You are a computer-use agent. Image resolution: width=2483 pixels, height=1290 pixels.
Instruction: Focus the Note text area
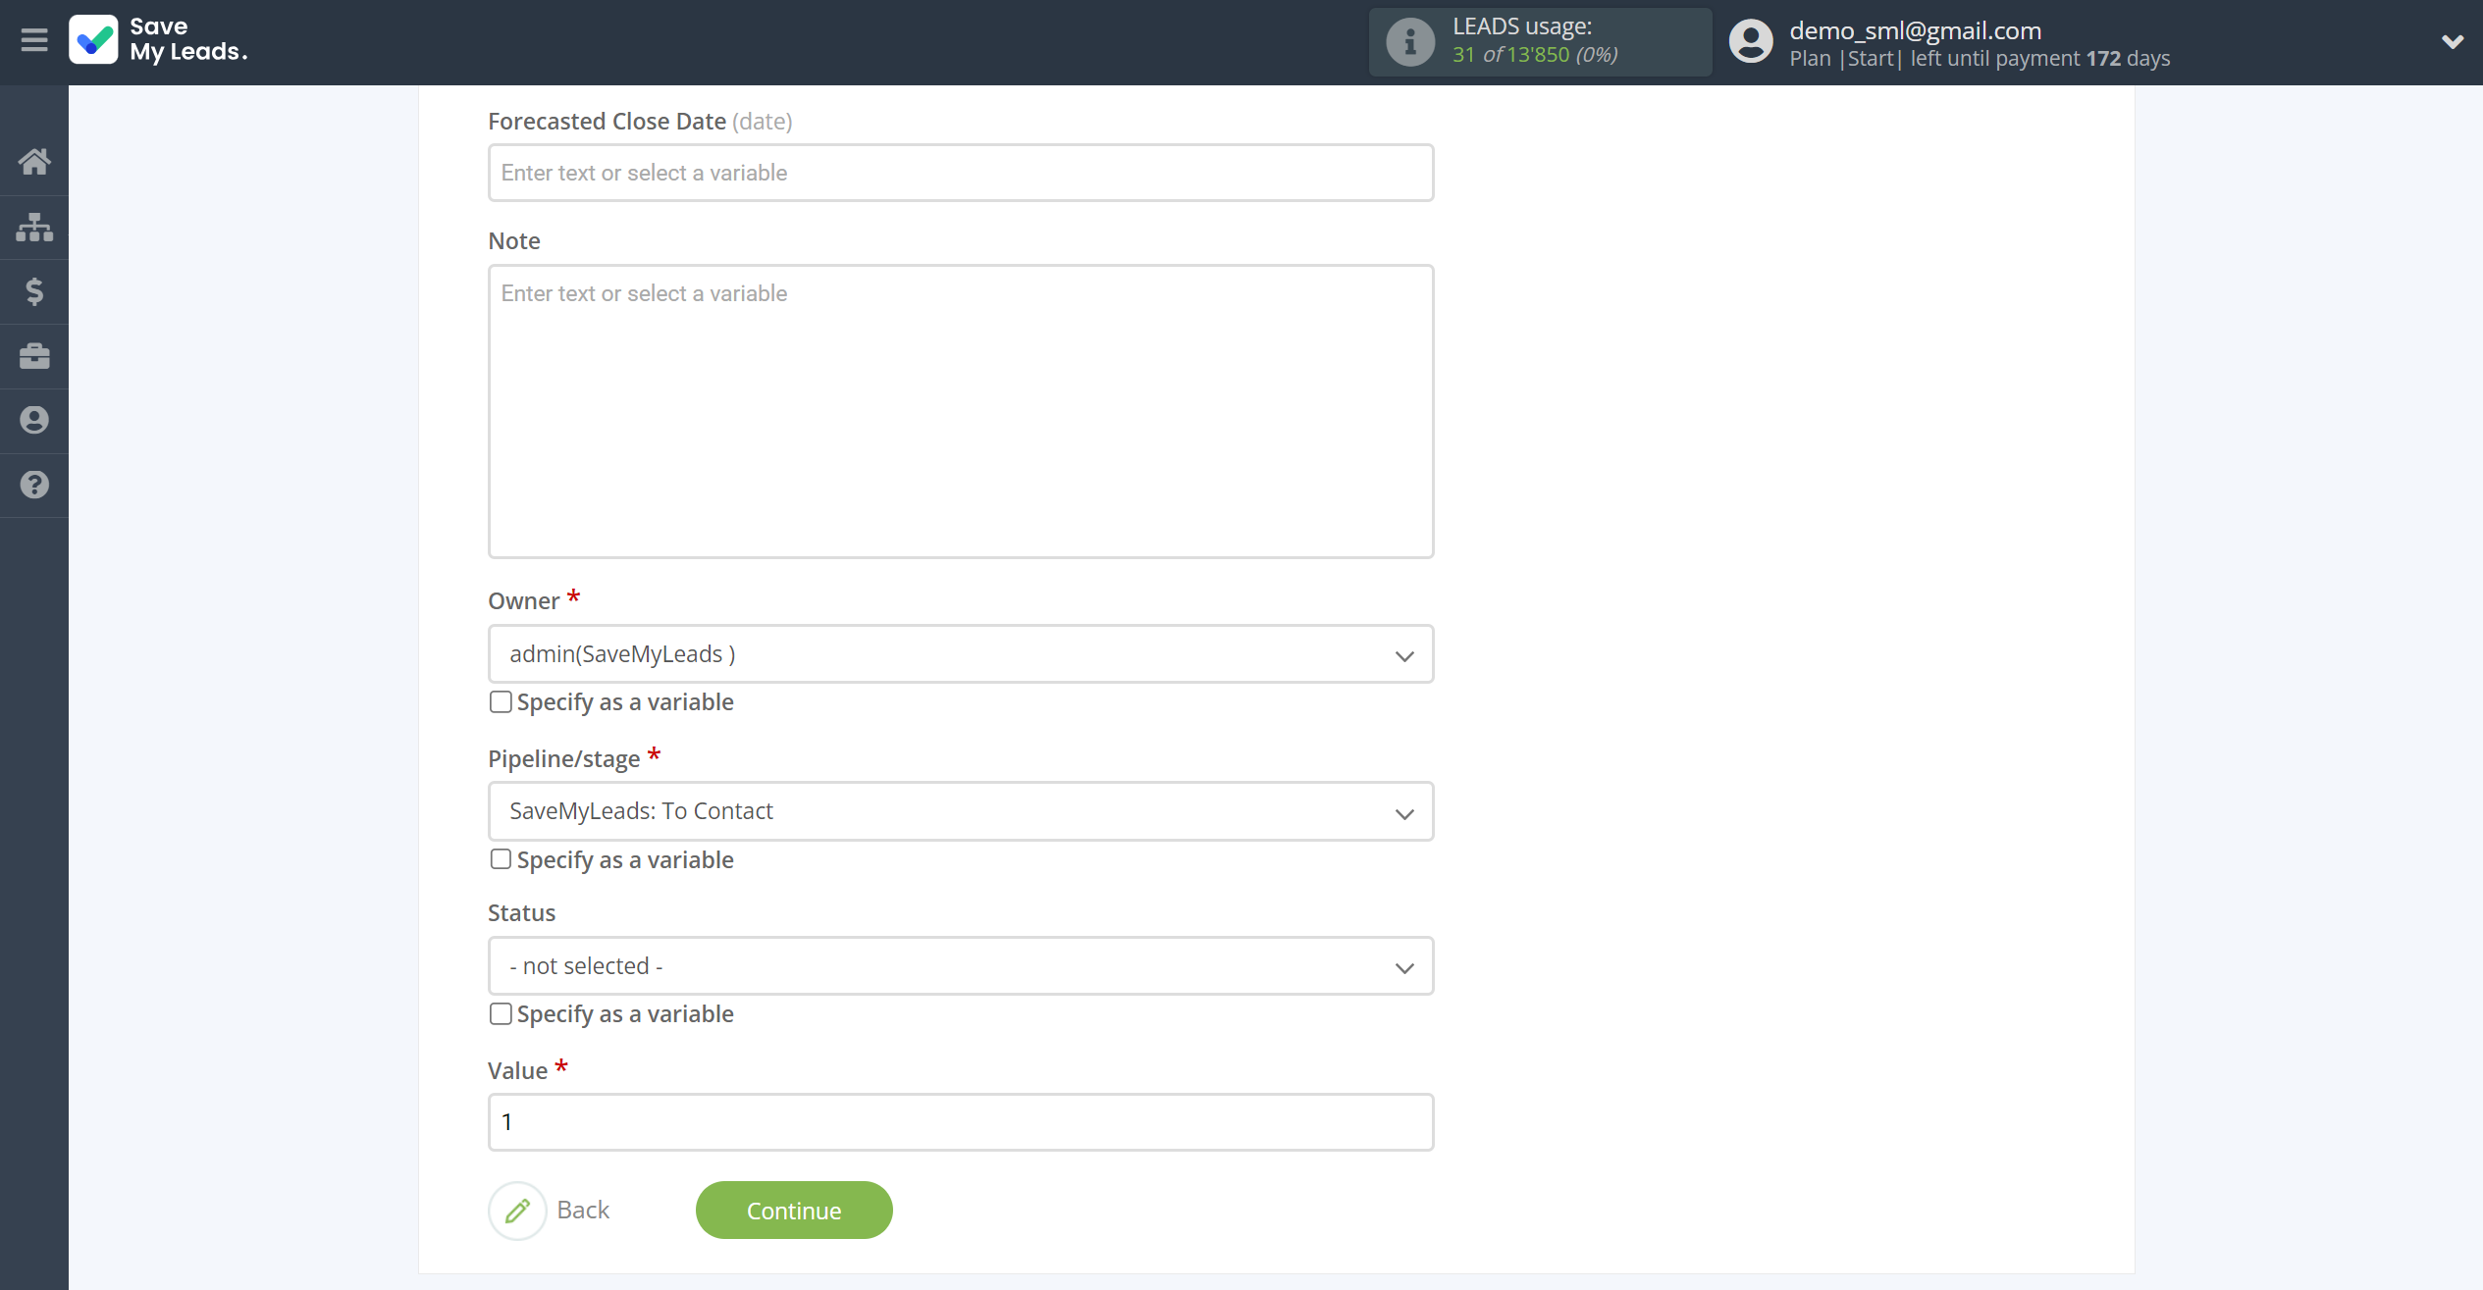point(961,412)
